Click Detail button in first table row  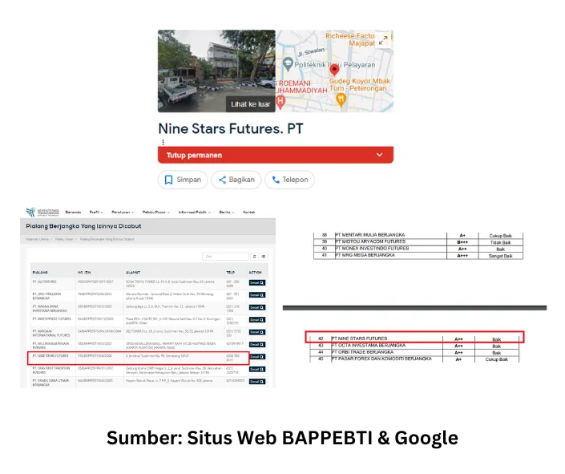[257, 283]
